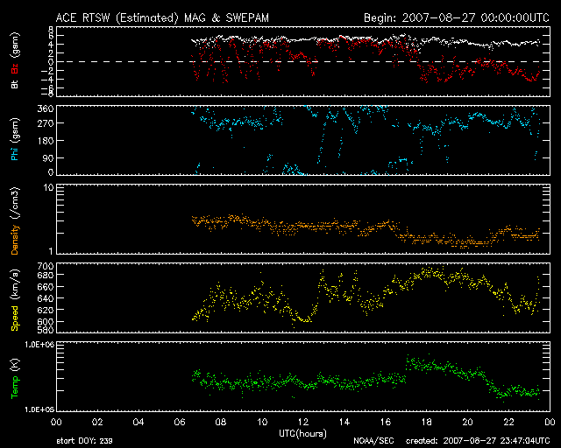The height and width of the screenshot is (448, 561).
Task: Click the '10' hour label on time axis
Action: click(x=262, y=423)
